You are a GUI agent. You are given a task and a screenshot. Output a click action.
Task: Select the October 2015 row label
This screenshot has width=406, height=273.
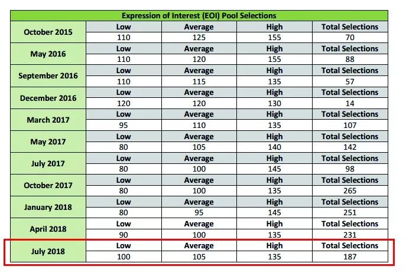pyautogui.click(x=48, y=32)
